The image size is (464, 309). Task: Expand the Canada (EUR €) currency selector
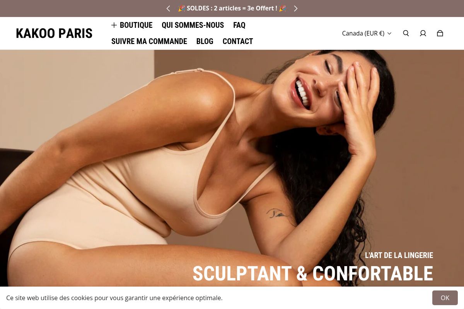pos(367,33)
